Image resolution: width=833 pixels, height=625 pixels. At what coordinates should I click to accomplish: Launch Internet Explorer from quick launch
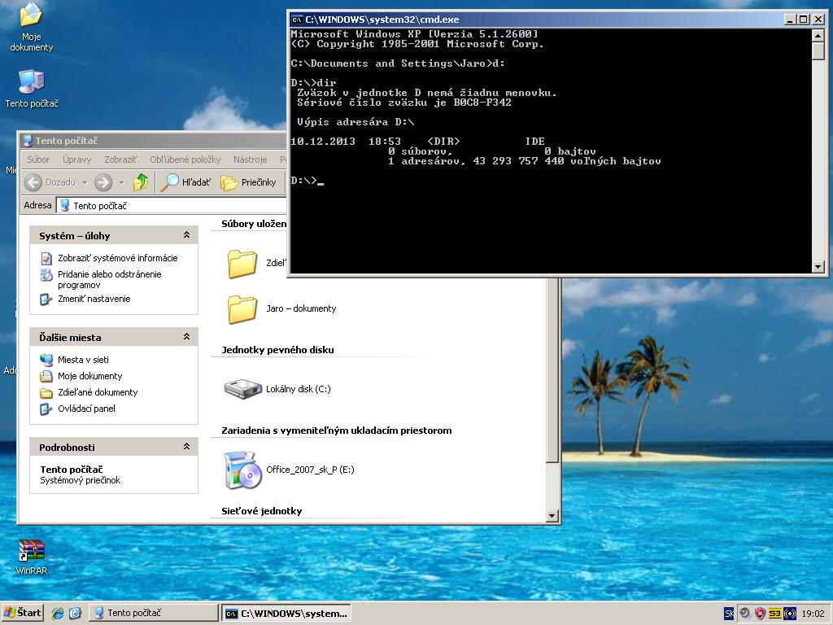(x=58, y=613)
